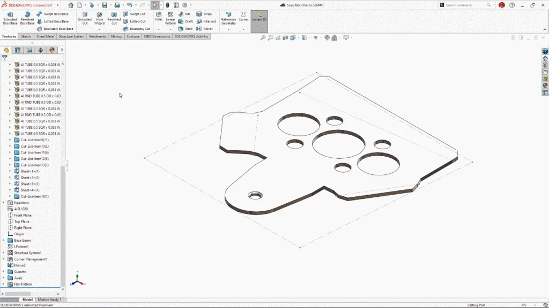Switch to the Sheet Metal tab
Image resolution: width=549 pixels, height=308 pixels.
(45, 36)
